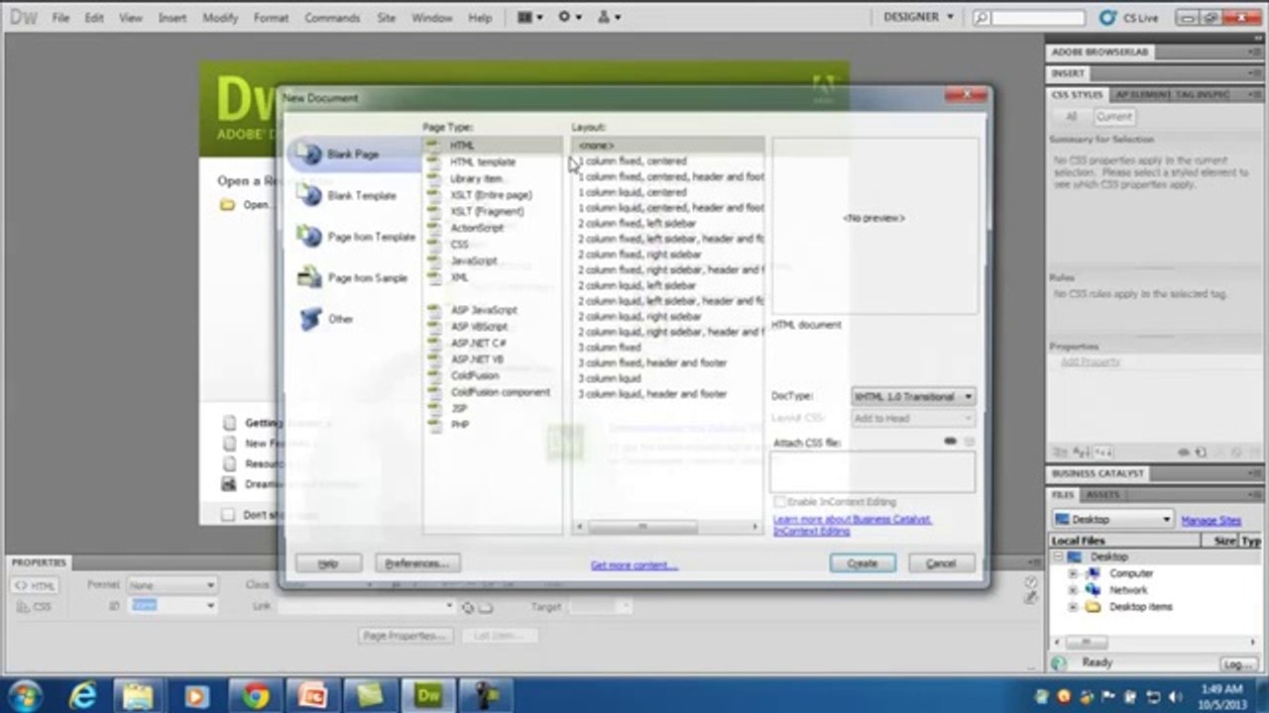Open the Layout menu icon in toolbar

(x=530, y=18)
